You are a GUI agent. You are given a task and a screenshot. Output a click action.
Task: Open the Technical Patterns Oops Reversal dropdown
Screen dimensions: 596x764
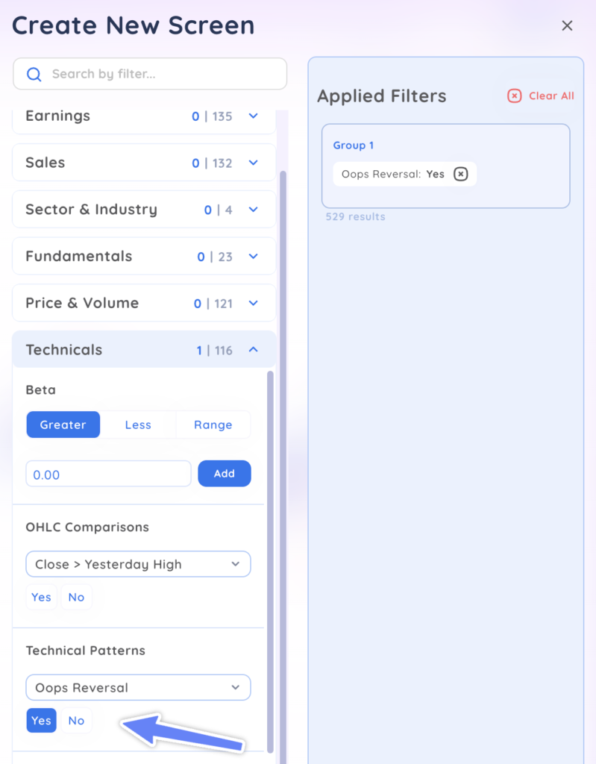pyautogui.click(x=138, y=687)
